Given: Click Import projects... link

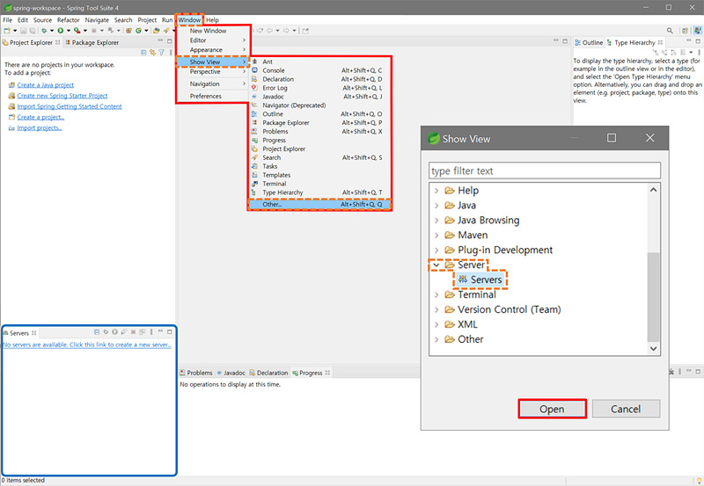Looking at the screenshot, I should 40,127.
